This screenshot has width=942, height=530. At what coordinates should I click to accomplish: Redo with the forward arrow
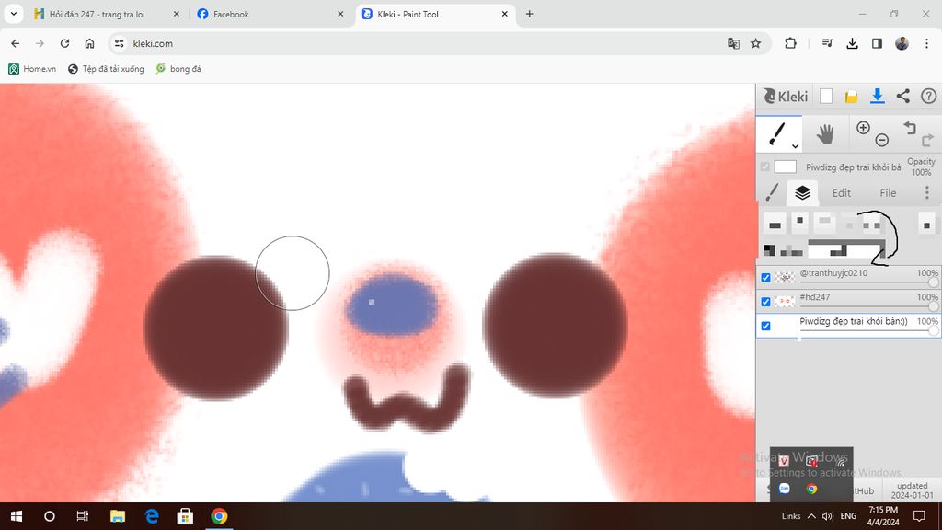tap(927, 141)
